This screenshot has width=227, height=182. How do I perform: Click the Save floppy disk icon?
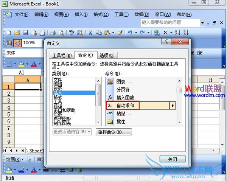[26, 33]
